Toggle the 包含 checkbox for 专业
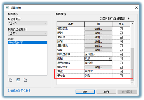This screenshot has width=144, height=100. pyautogui.click(x=121, y=72)
